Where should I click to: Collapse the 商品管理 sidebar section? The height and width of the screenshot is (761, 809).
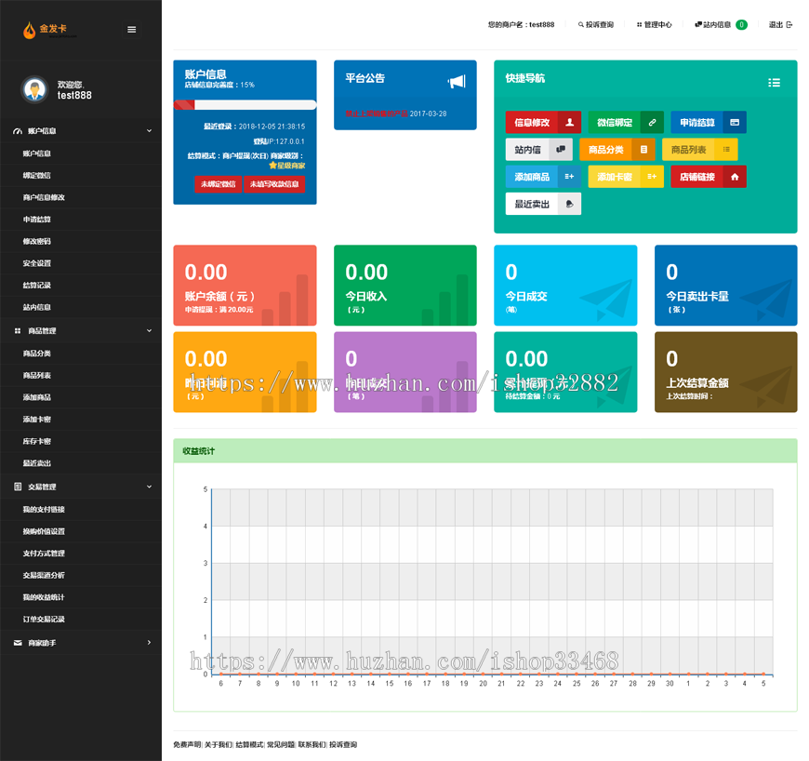click(x=149, y=331)
